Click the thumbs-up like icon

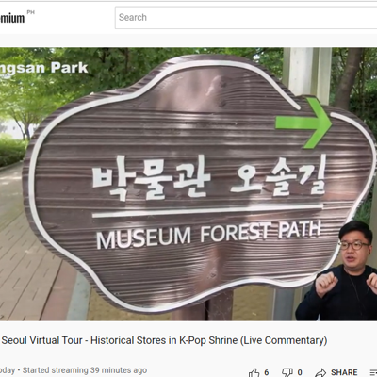pos(254,372)
